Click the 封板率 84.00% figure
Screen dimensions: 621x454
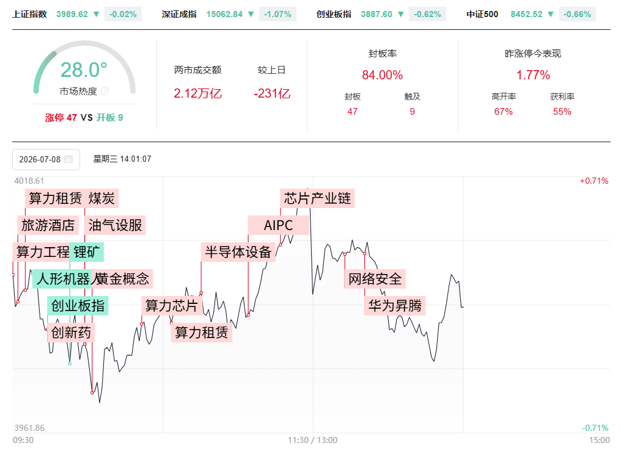pos(382,74)
